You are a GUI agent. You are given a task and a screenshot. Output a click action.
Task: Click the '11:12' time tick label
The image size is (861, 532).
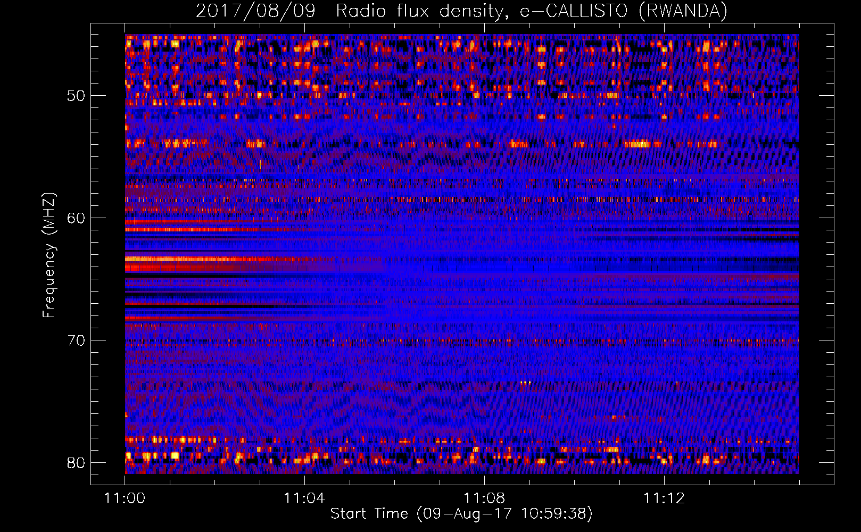664,498
